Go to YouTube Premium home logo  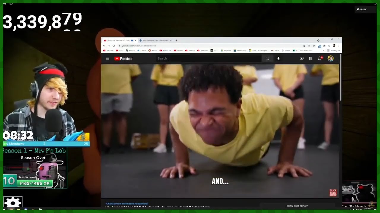pyautogui.click(x=123, y=59)
